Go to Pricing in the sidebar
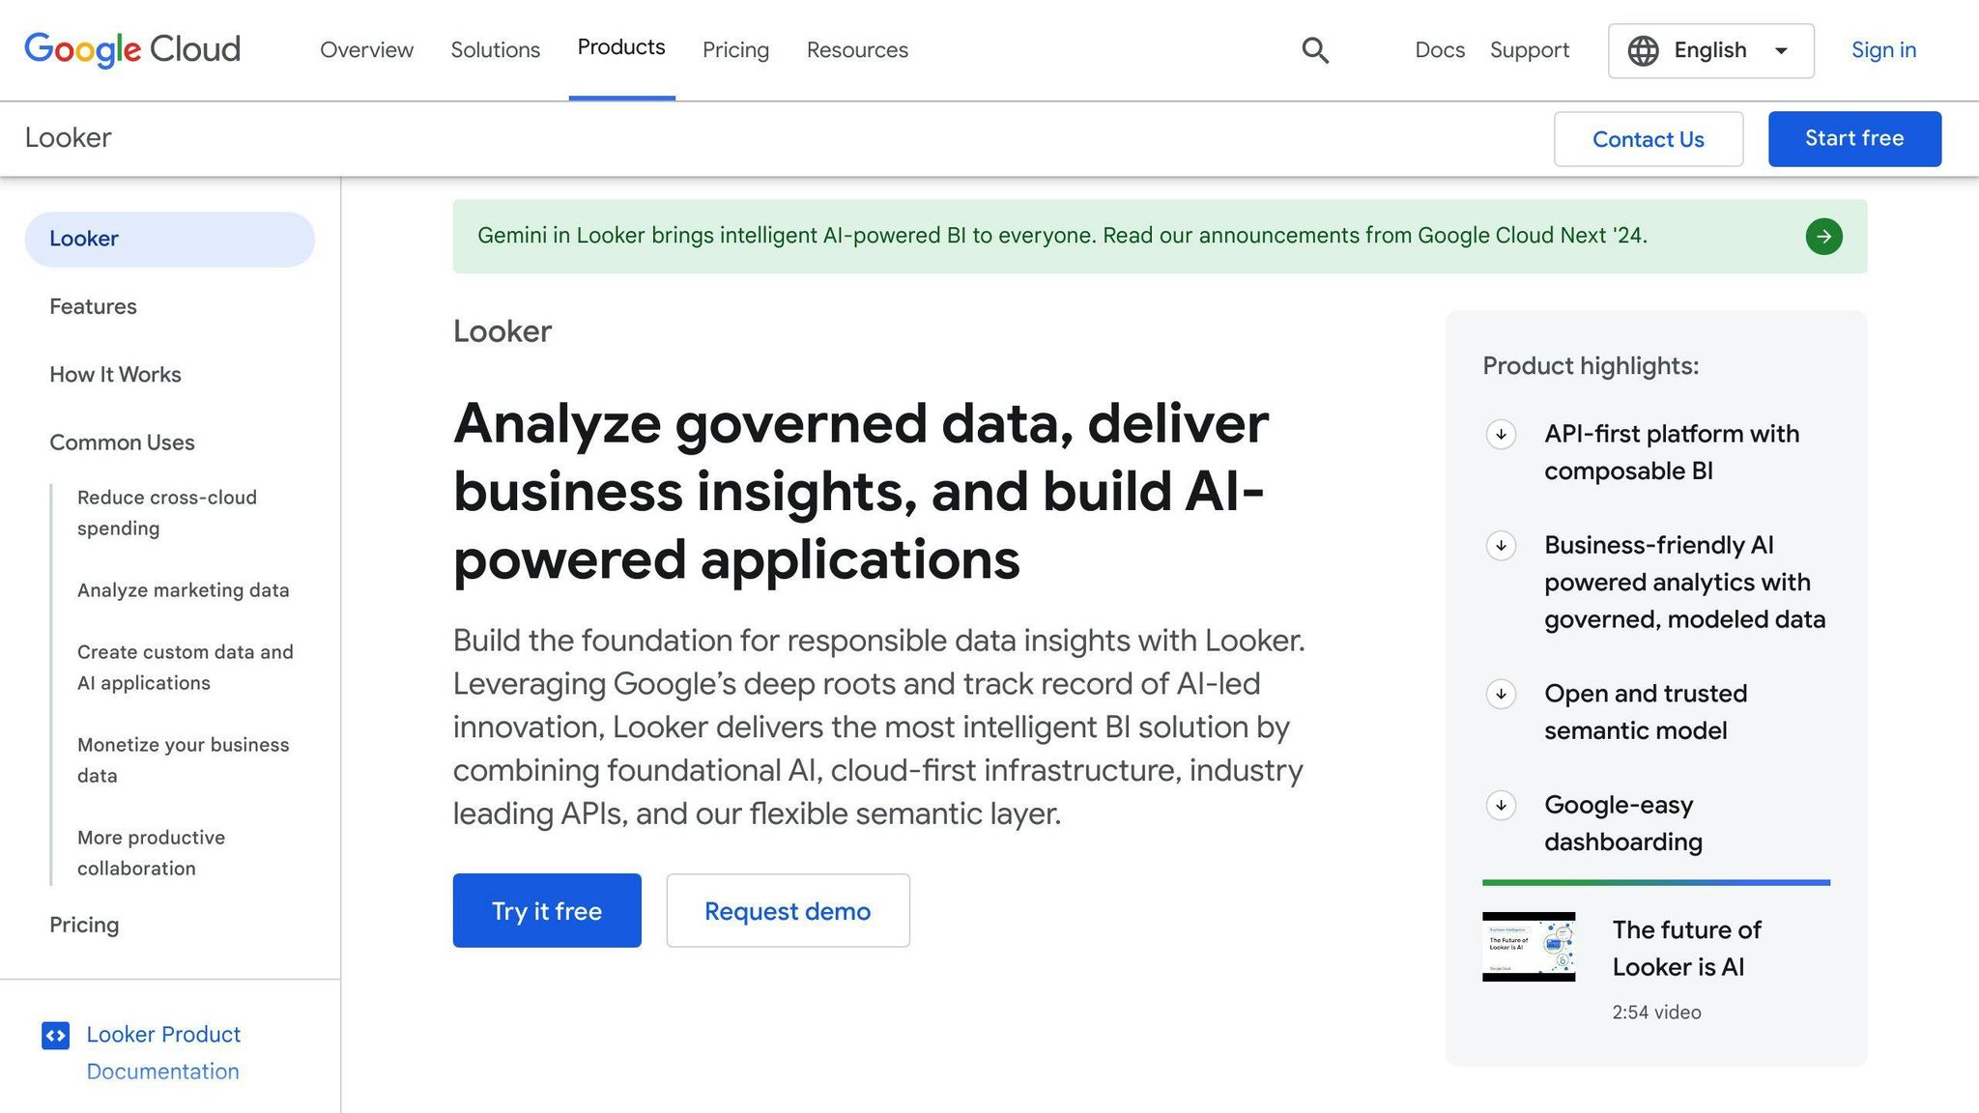1979x1113 pixels. tap(84, 926)
